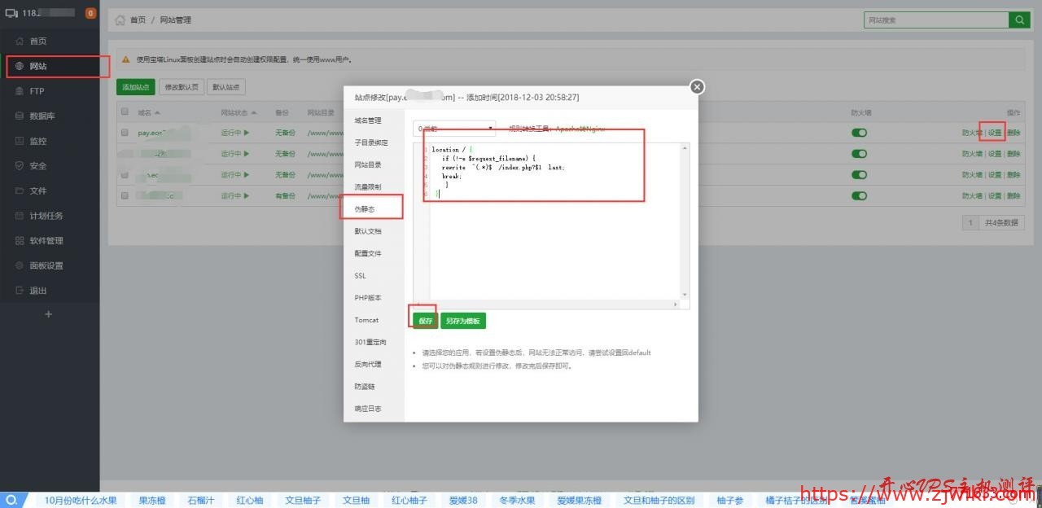Screen dimensions: 1042x508
Task: Open the FTP section icon
Action: coord(20,91)
